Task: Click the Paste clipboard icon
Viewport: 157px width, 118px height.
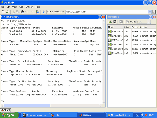Action: coord(22,12)
